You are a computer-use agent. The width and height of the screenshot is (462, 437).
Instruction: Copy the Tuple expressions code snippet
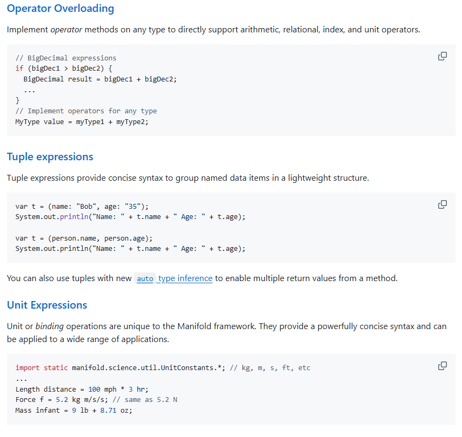(442, 204)
